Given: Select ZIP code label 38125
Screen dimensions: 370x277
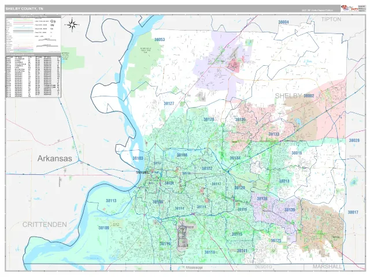Looking at the screenshot, I should coord(276,241).
